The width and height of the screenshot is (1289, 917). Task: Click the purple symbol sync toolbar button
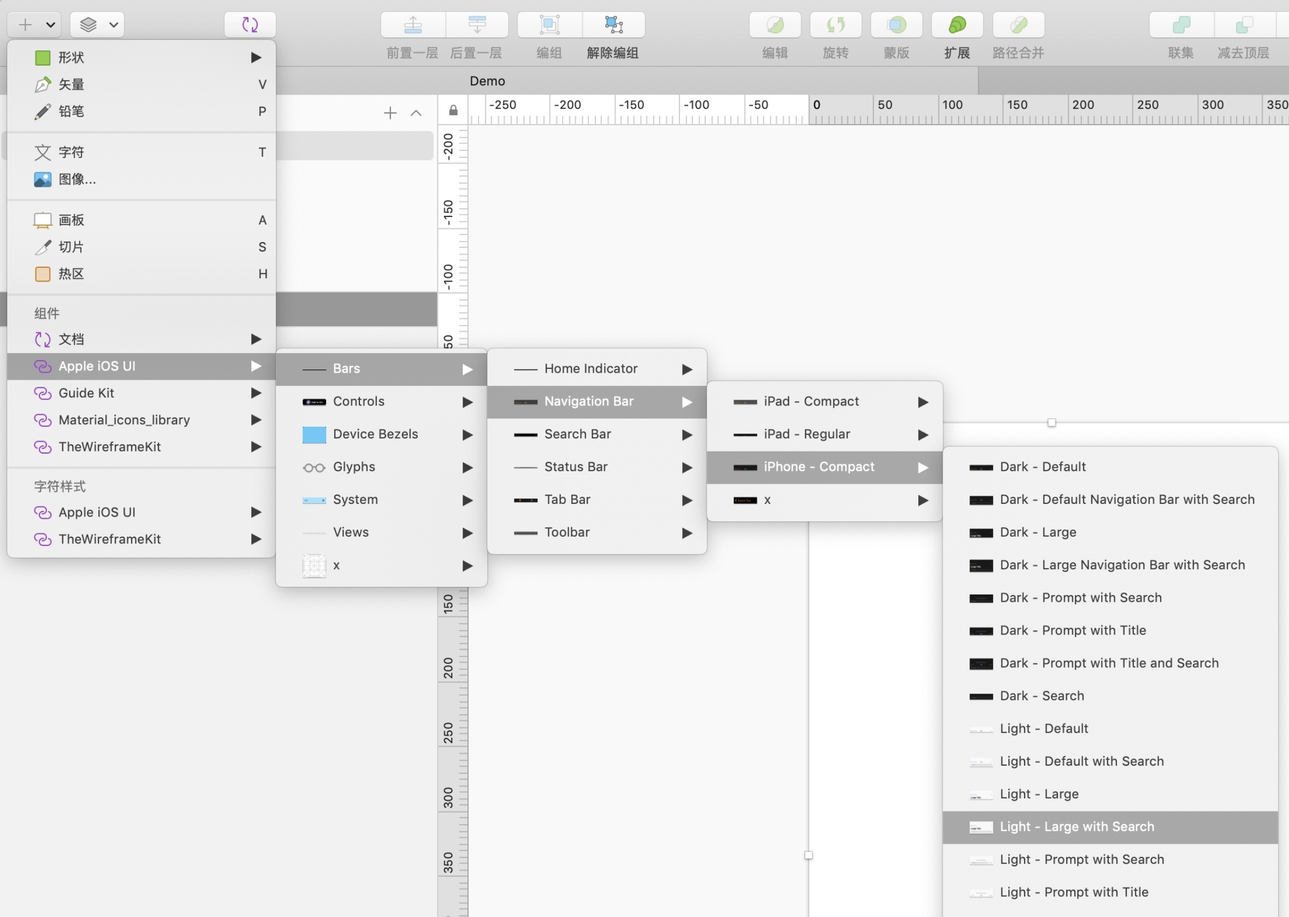[250, 25]
